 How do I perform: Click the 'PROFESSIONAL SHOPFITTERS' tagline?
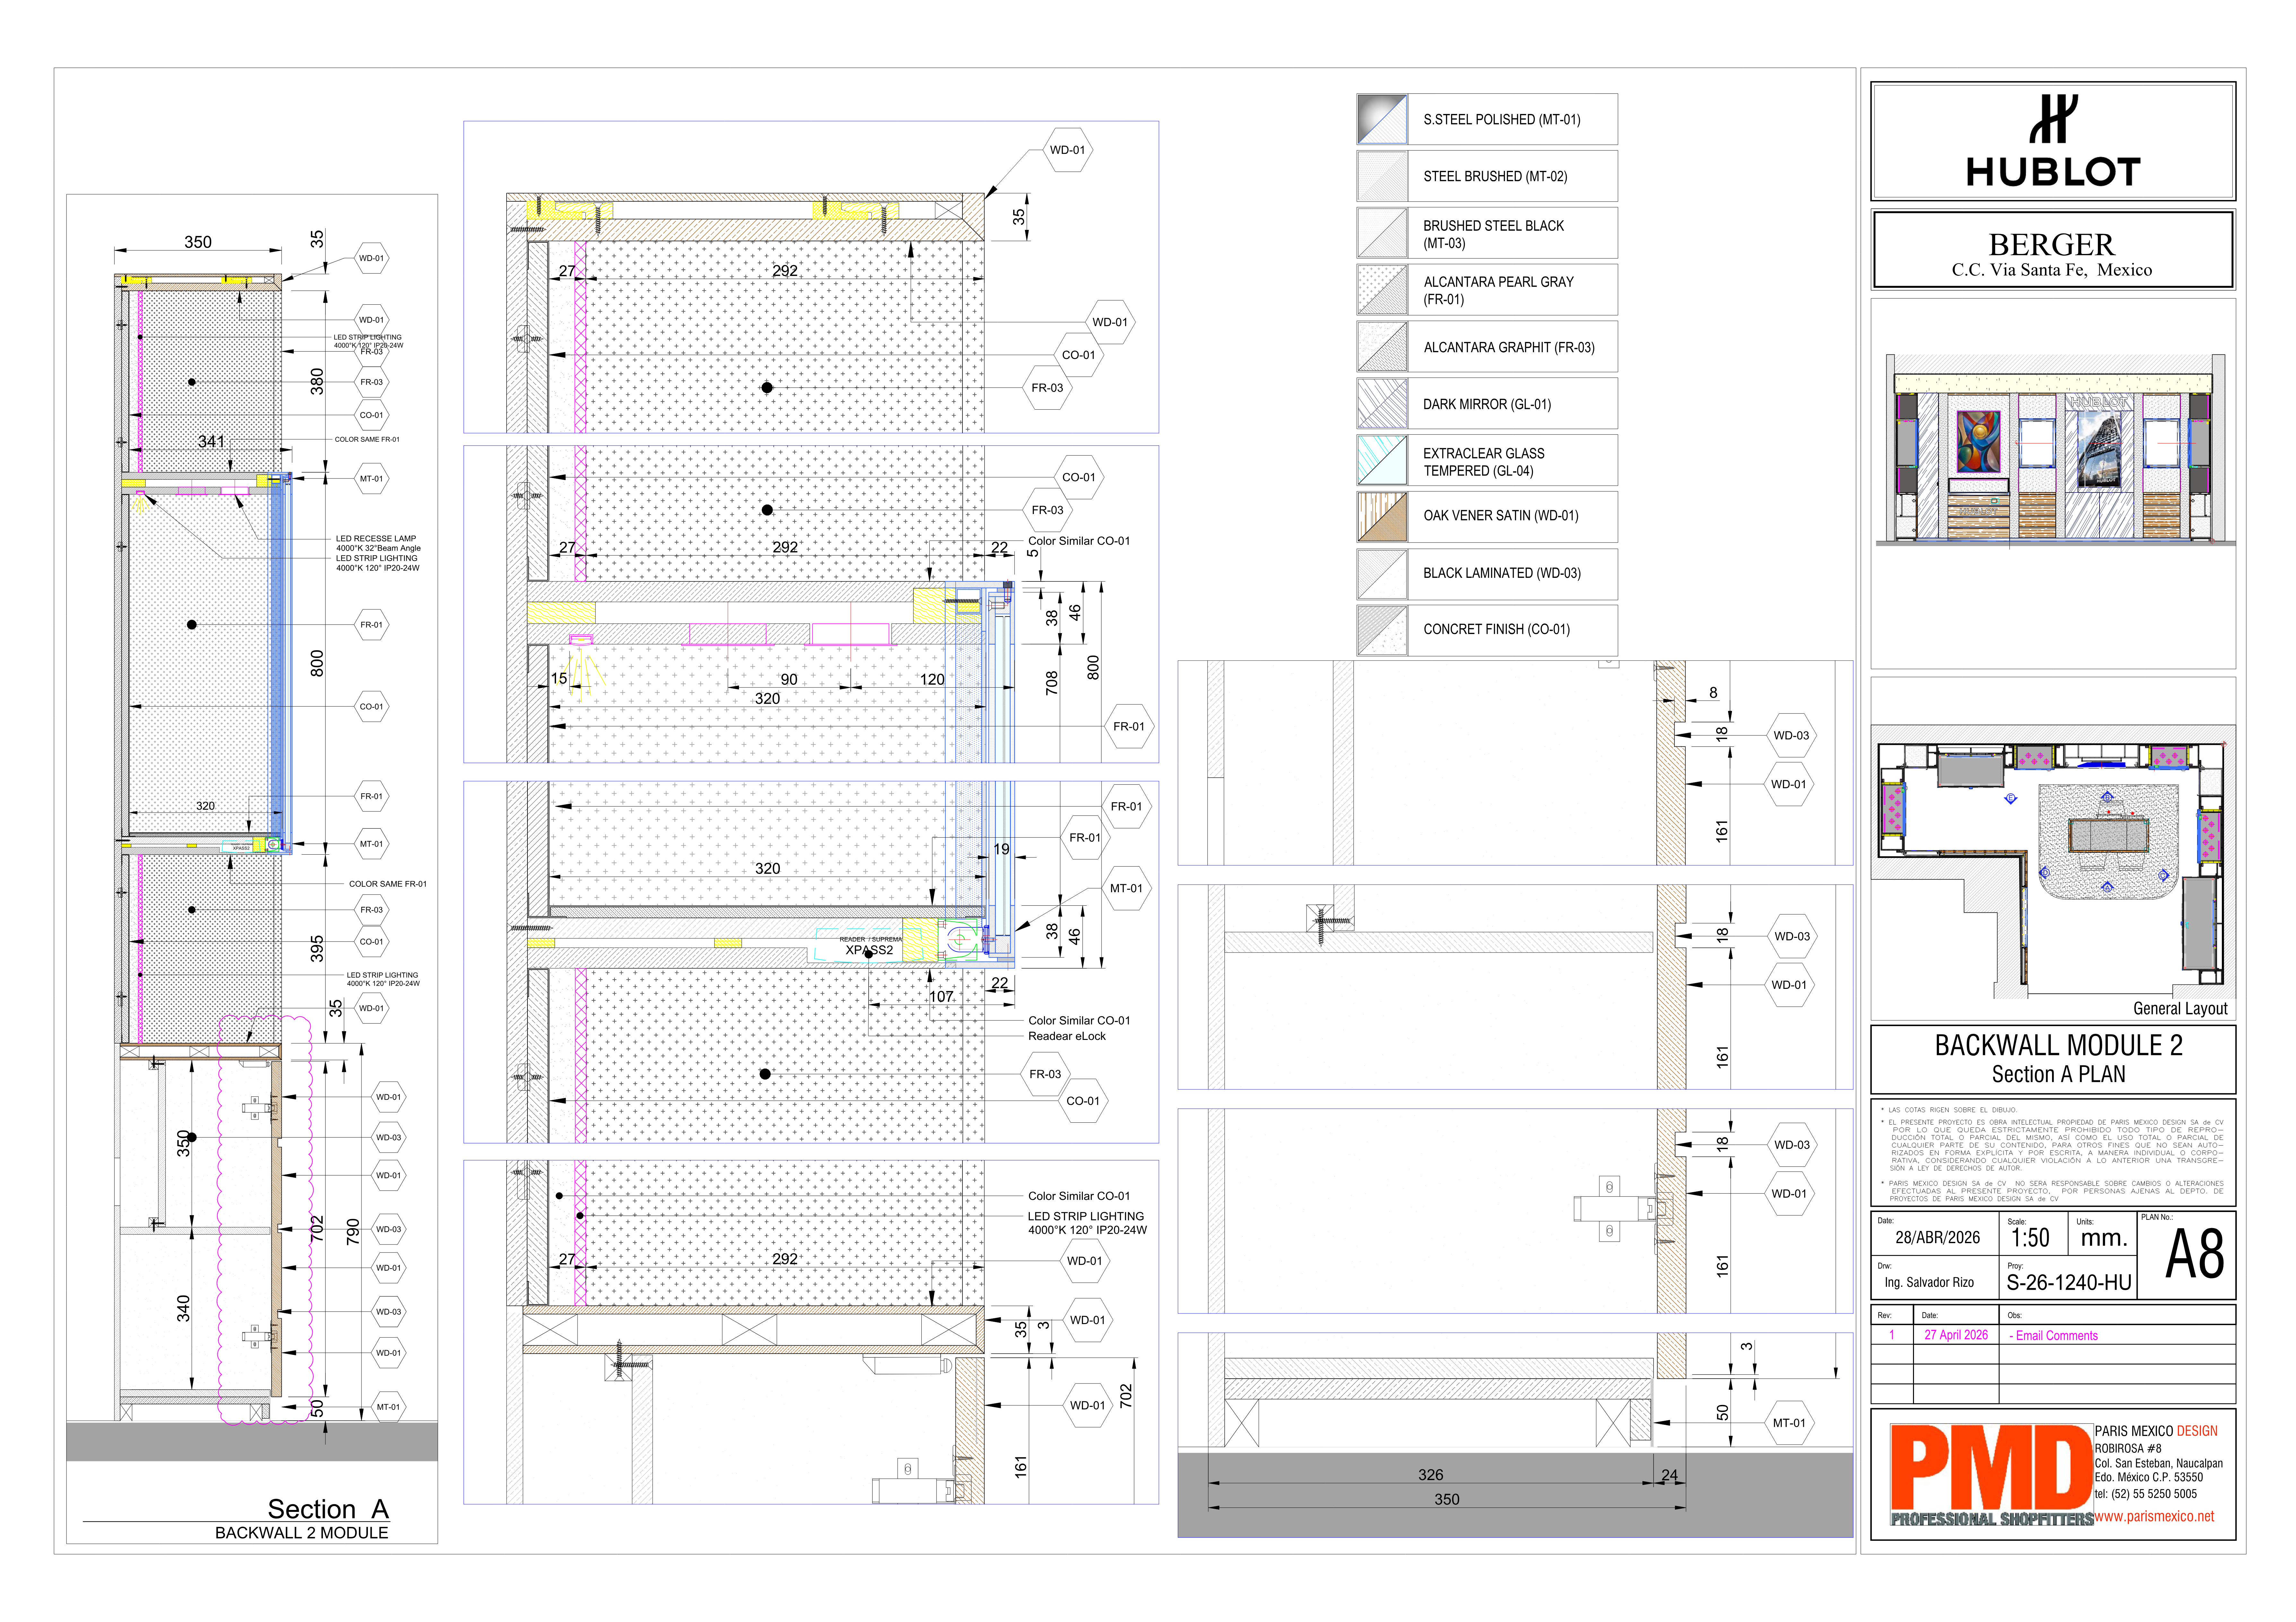click(x=1992, y=1520)
